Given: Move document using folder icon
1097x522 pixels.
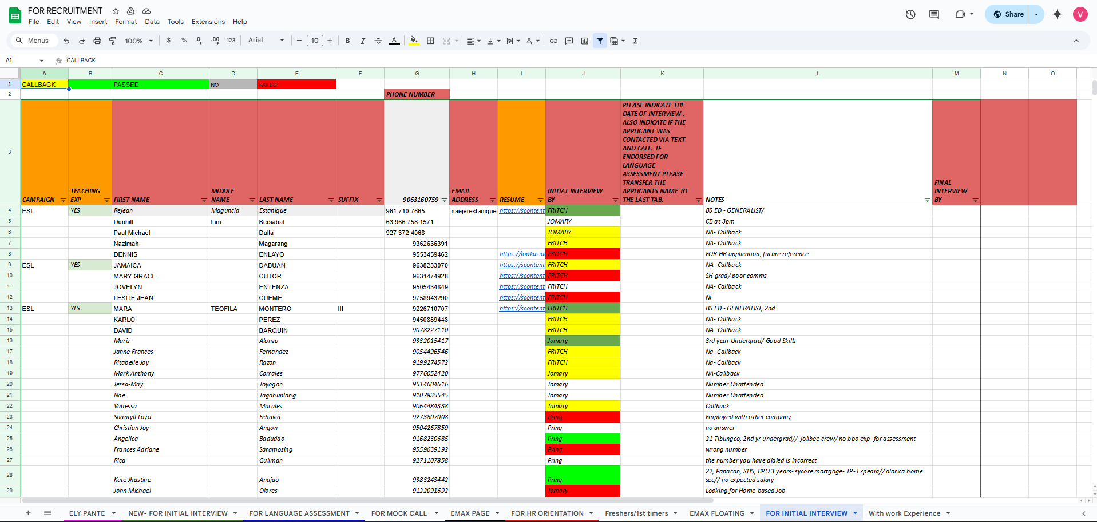Looking at the screenshot, I should click(131, 11).
